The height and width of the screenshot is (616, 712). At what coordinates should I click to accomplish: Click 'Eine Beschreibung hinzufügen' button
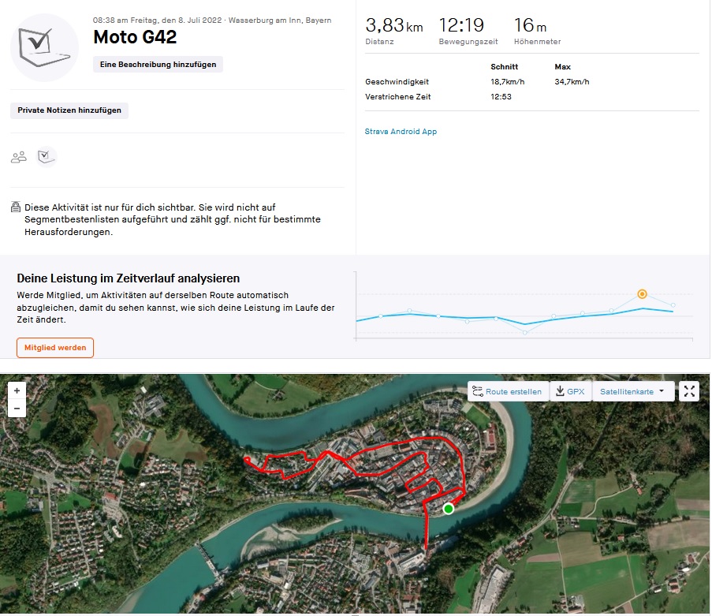158,65
